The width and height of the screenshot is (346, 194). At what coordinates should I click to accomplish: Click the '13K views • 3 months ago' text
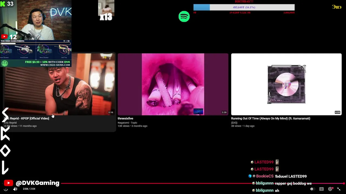(x=132, y=126)
